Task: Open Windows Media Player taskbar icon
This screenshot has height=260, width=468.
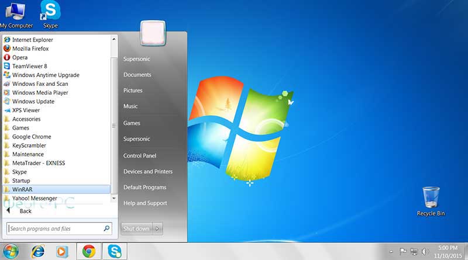Action: point(62,251)
